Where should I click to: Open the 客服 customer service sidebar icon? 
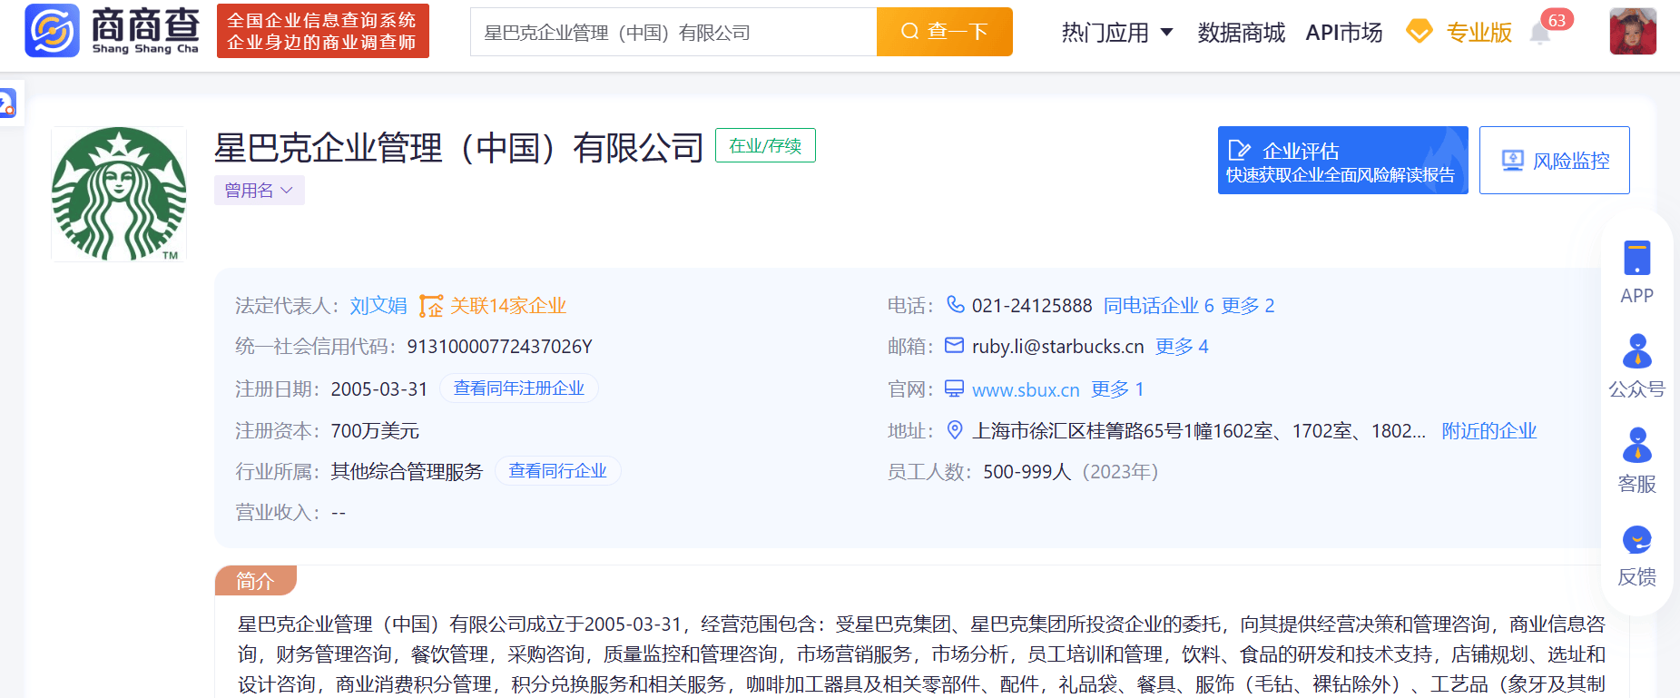[1637, 446]
